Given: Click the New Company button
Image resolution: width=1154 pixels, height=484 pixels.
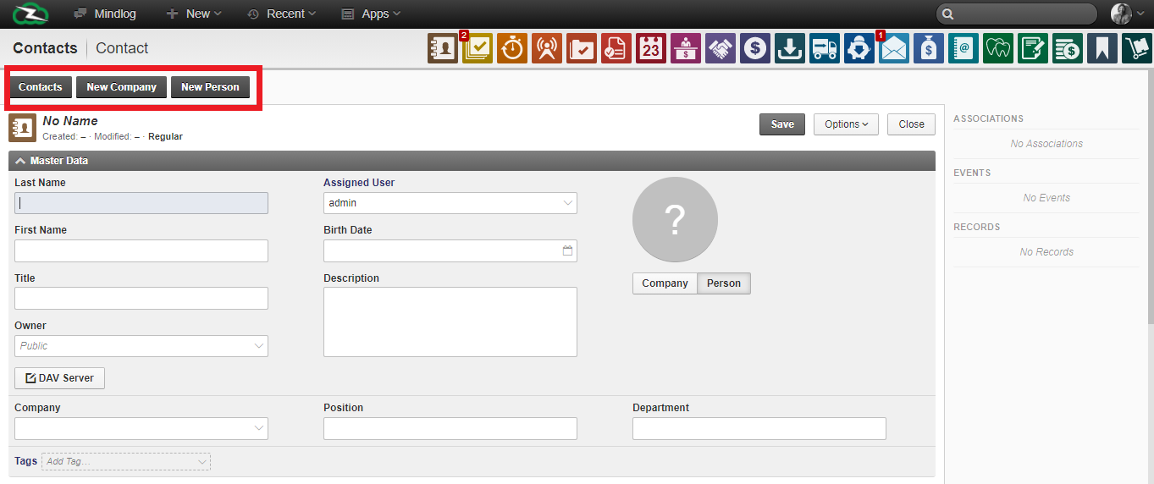Looking at the screenshot, I should pyautogui.click(x=121, y=87).
